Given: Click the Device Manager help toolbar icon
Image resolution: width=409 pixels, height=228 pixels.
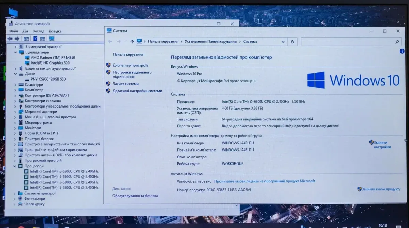Looking at the screenshot, I should pos(35,39).
